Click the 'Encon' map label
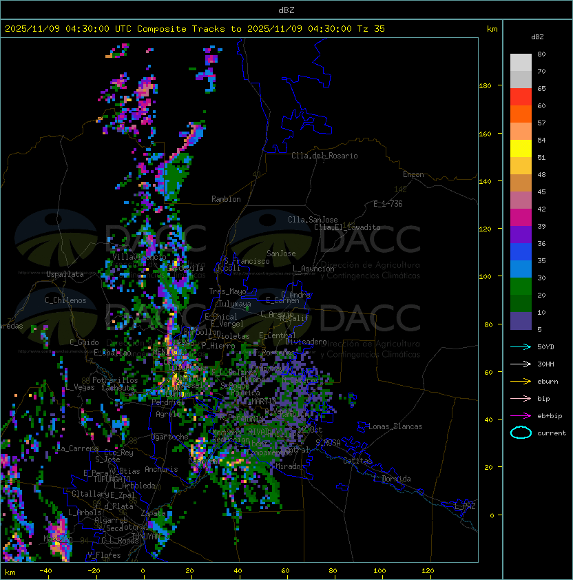This screenshot has width=573, height=580. point(413,174)
